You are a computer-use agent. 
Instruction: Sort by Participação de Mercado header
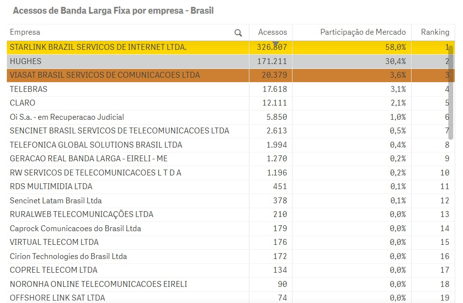pyautogui.click(x=363, y=32)
